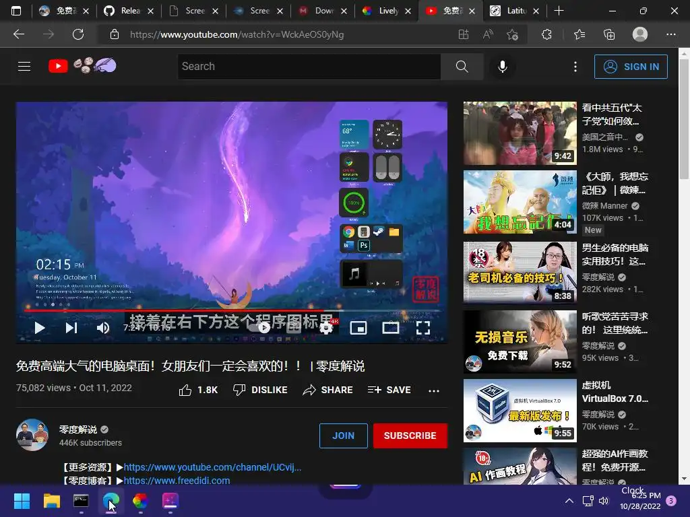
Task: Open a new browser tab
Action: (559, 11)
